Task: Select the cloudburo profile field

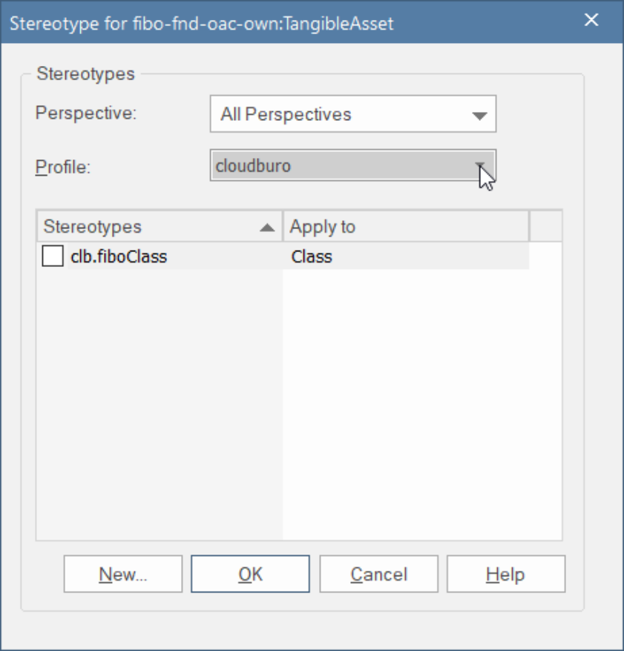Action: tap(334, 166)
